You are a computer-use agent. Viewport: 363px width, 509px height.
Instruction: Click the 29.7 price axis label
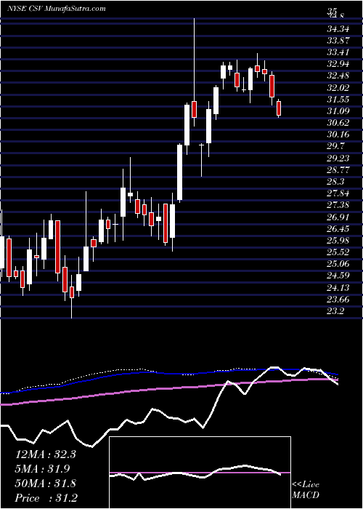(x=335, y=146)
